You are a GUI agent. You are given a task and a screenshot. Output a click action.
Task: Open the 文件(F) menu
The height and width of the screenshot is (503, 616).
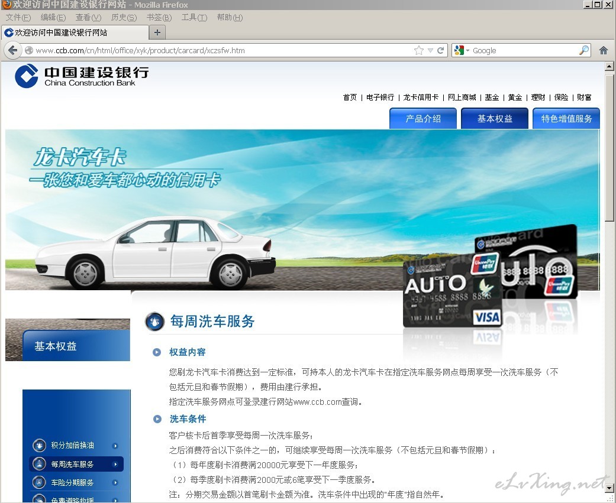[x=18, y=17]
